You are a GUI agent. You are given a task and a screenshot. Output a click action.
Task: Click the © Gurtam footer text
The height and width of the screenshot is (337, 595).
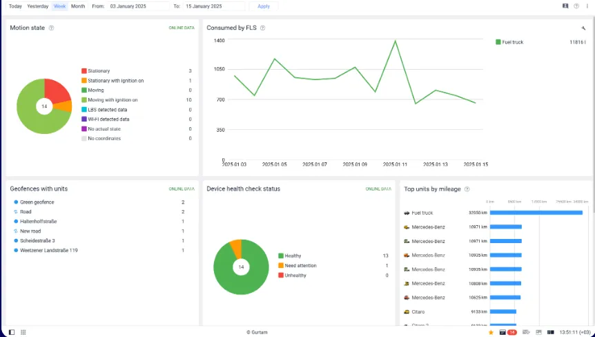pyautogui.click(x=257, y=332)
